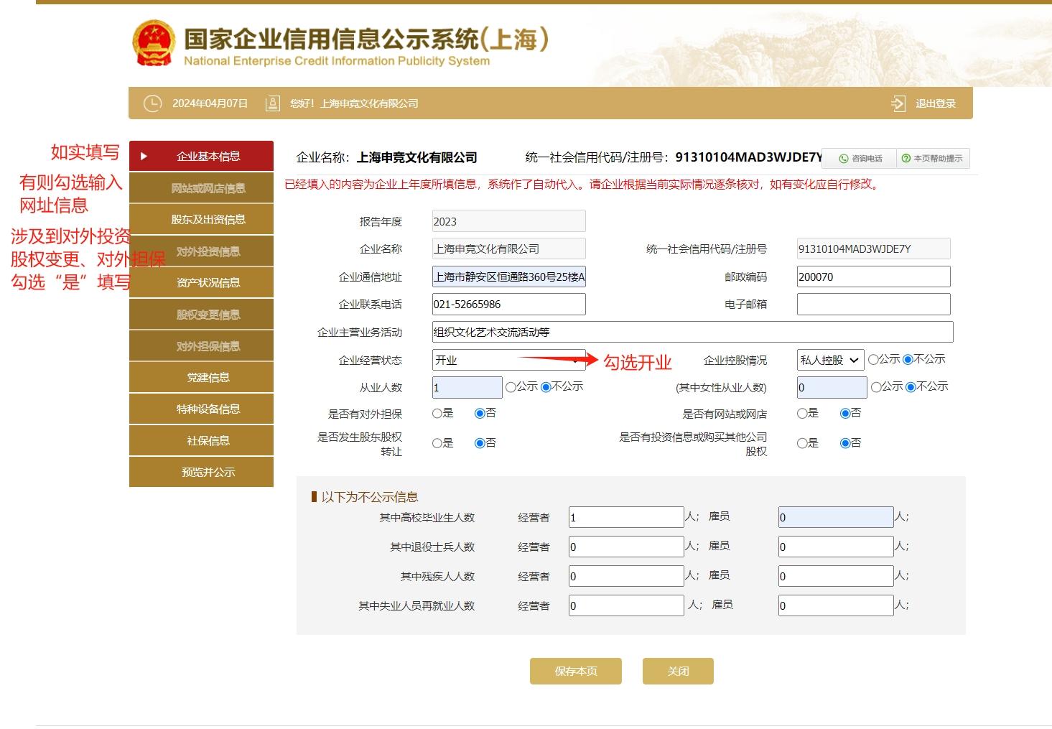This screenshot has height=729, width=1052.
Task: Click the 本页帮助提示 question mark icon
Action: pyautogui.click(x=906, y=159)
